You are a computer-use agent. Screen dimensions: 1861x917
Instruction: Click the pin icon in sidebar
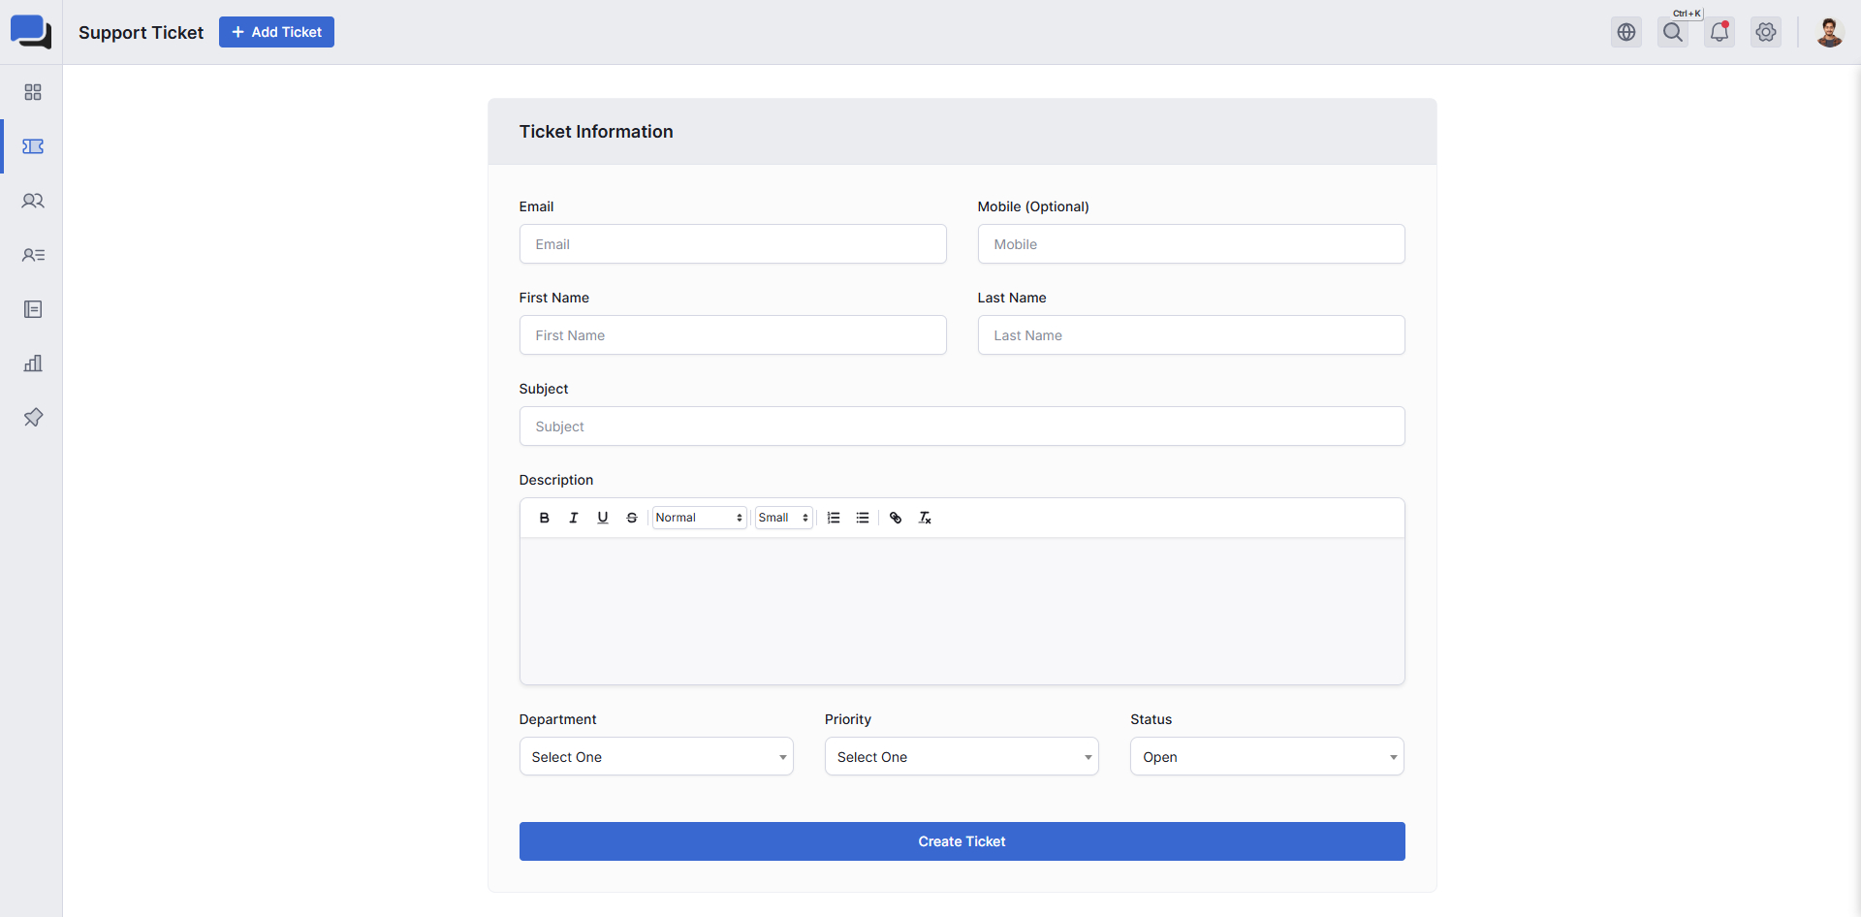(x=33, y=418)
